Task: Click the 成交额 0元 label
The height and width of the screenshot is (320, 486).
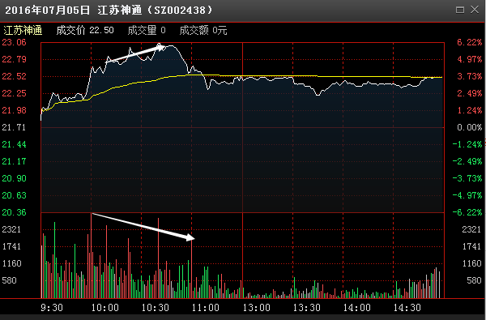Action: [203, 31]
